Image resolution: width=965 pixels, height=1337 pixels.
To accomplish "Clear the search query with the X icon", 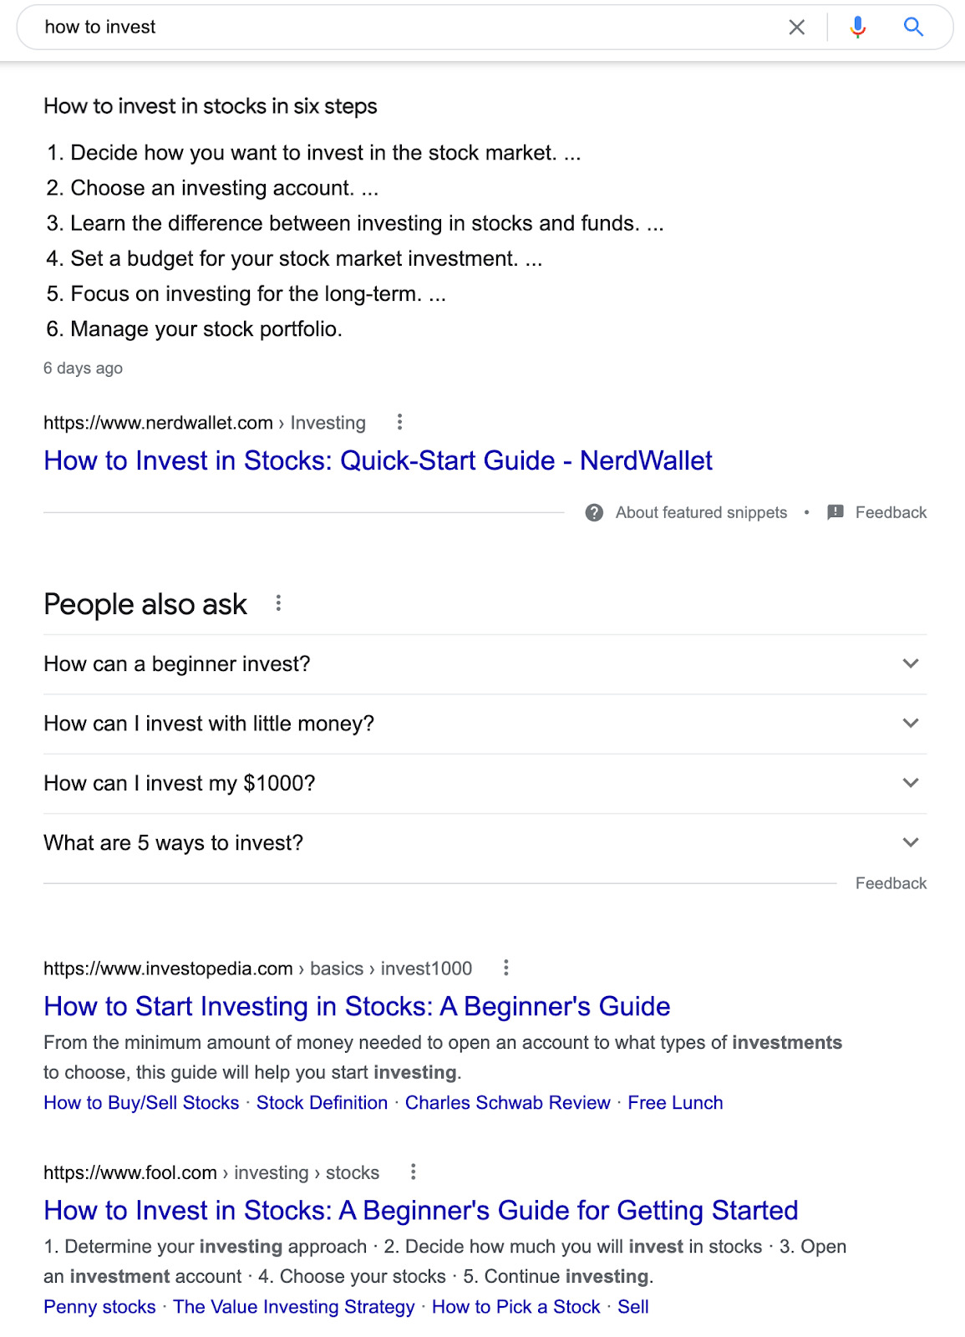I will (x=795, y=26).
